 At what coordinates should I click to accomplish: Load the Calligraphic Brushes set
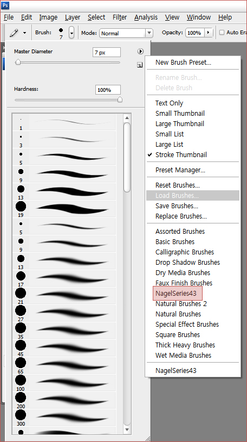click(185, 252)
